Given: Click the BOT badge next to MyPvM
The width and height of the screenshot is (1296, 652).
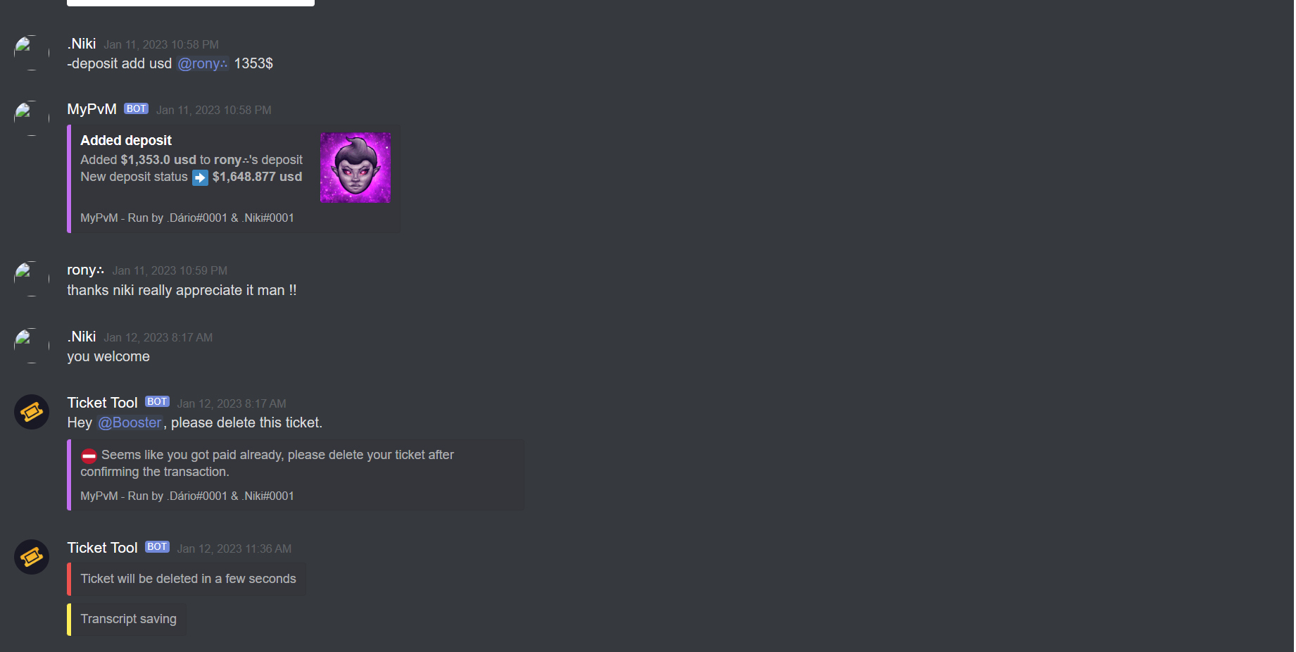Looking at the screenshot, I should click(137, 108).
